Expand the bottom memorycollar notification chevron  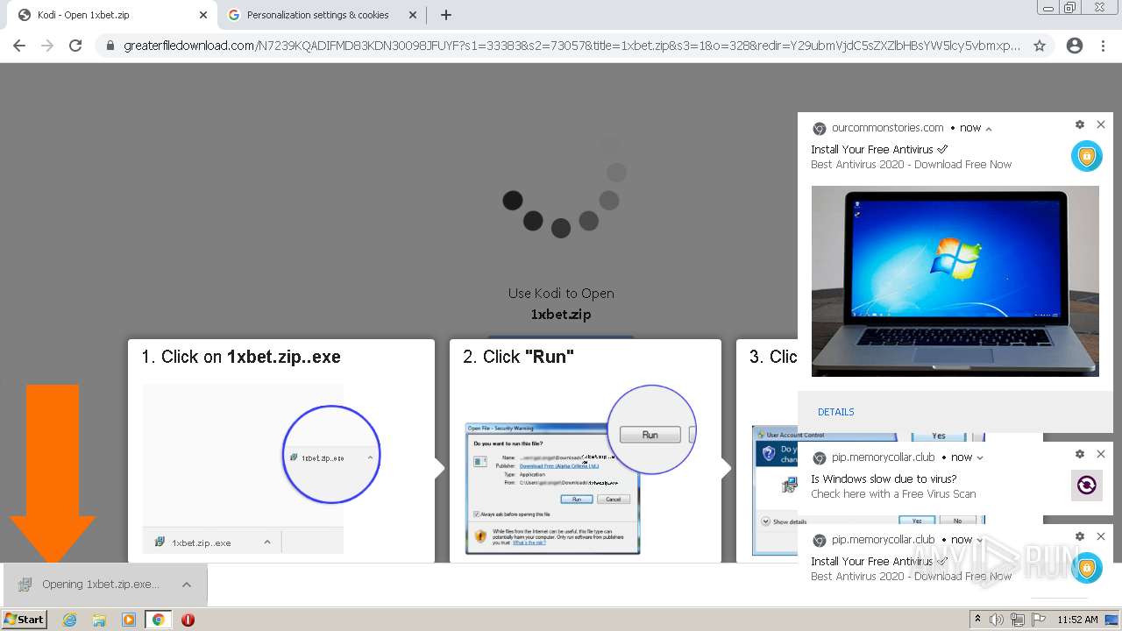[980, 540]
